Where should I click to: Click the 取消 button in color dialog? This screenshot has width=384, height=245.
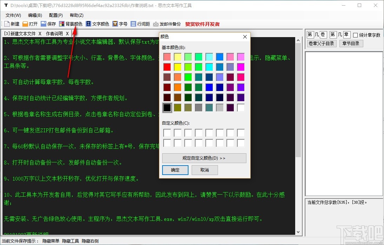click(205, 170)
